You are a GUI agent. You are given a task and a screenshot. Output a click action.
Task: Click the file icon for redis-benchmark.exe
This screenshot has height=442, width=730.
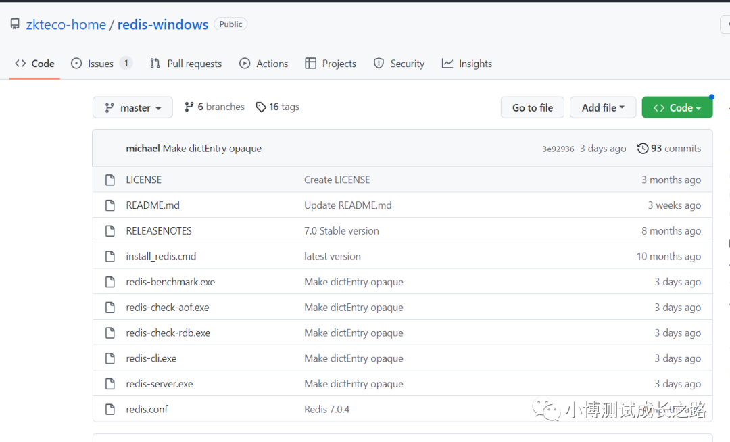point(110,282)
